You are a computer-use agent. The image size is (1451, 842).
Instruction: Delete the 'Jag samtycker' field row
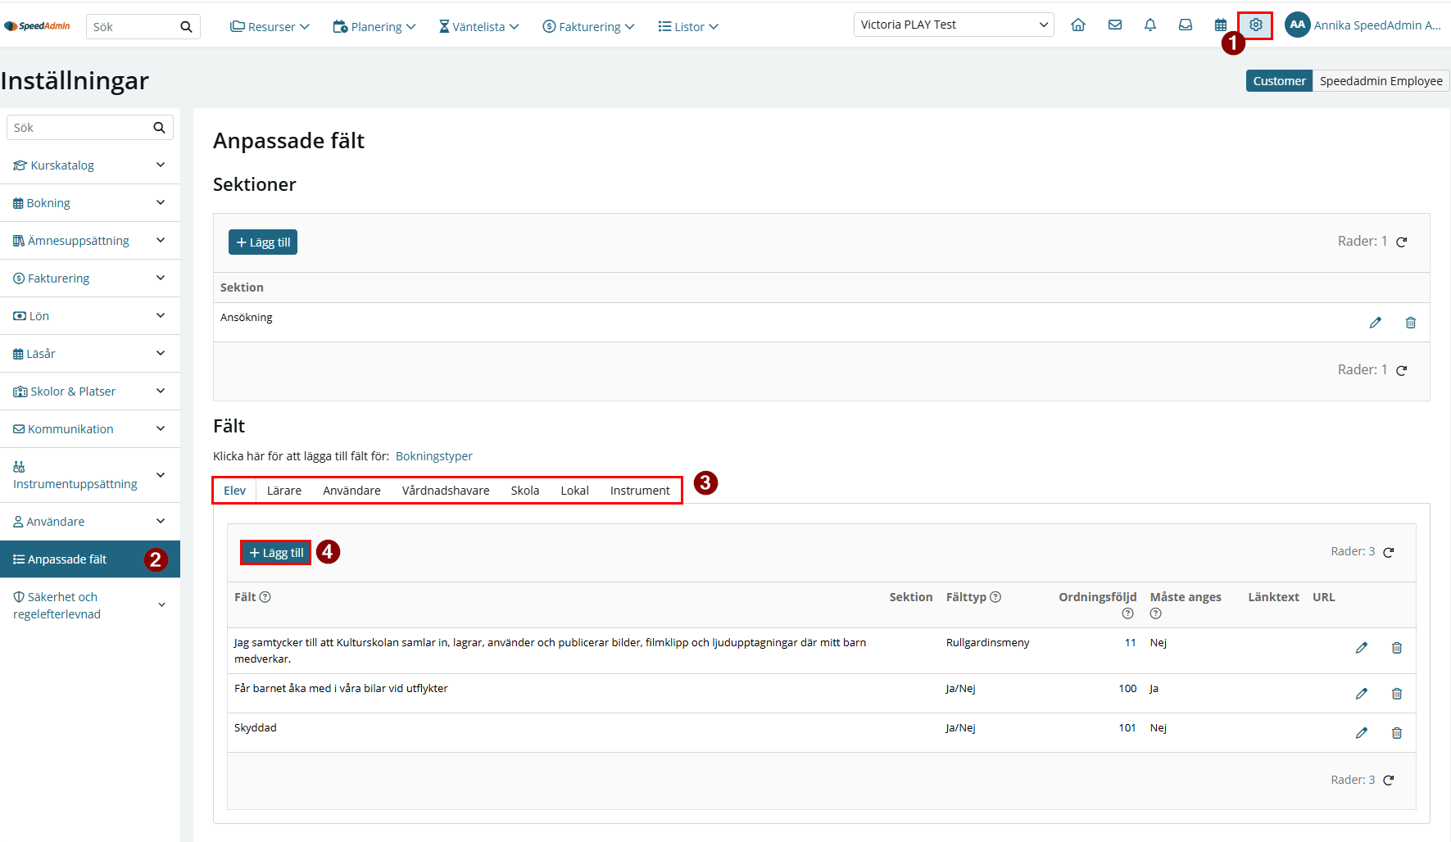pos(1397,648)
